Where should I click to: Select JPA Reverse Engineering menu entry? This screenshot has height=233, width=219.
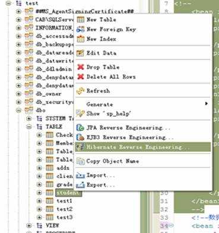tap(142, 127)
